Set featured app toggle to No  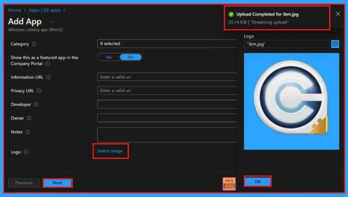[130, 57]
